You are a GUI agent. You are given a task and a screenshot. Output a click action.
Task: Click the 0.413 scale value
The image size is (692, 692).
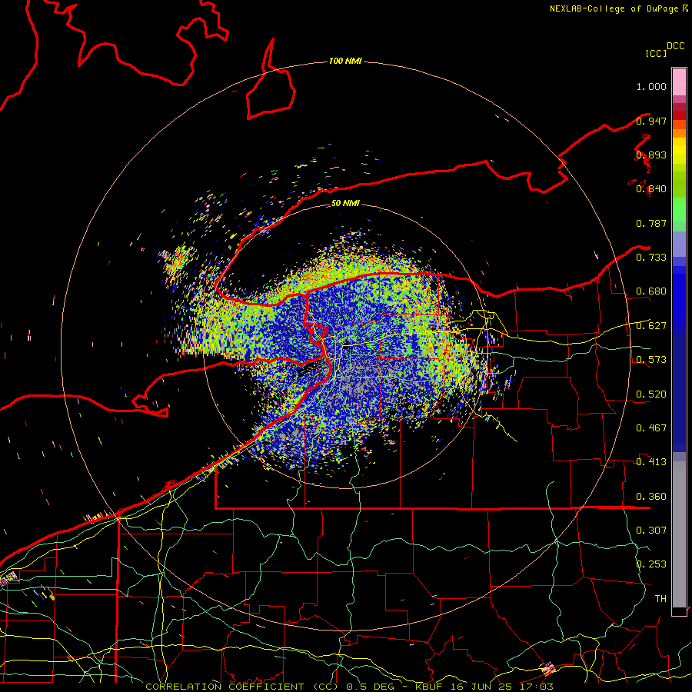(x=651, y=462)
